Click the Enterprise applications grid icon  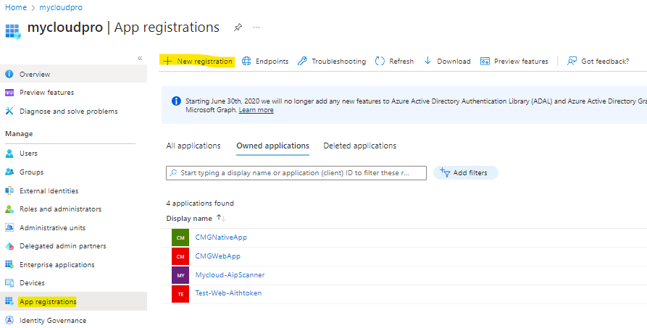[x=9, y=264]
